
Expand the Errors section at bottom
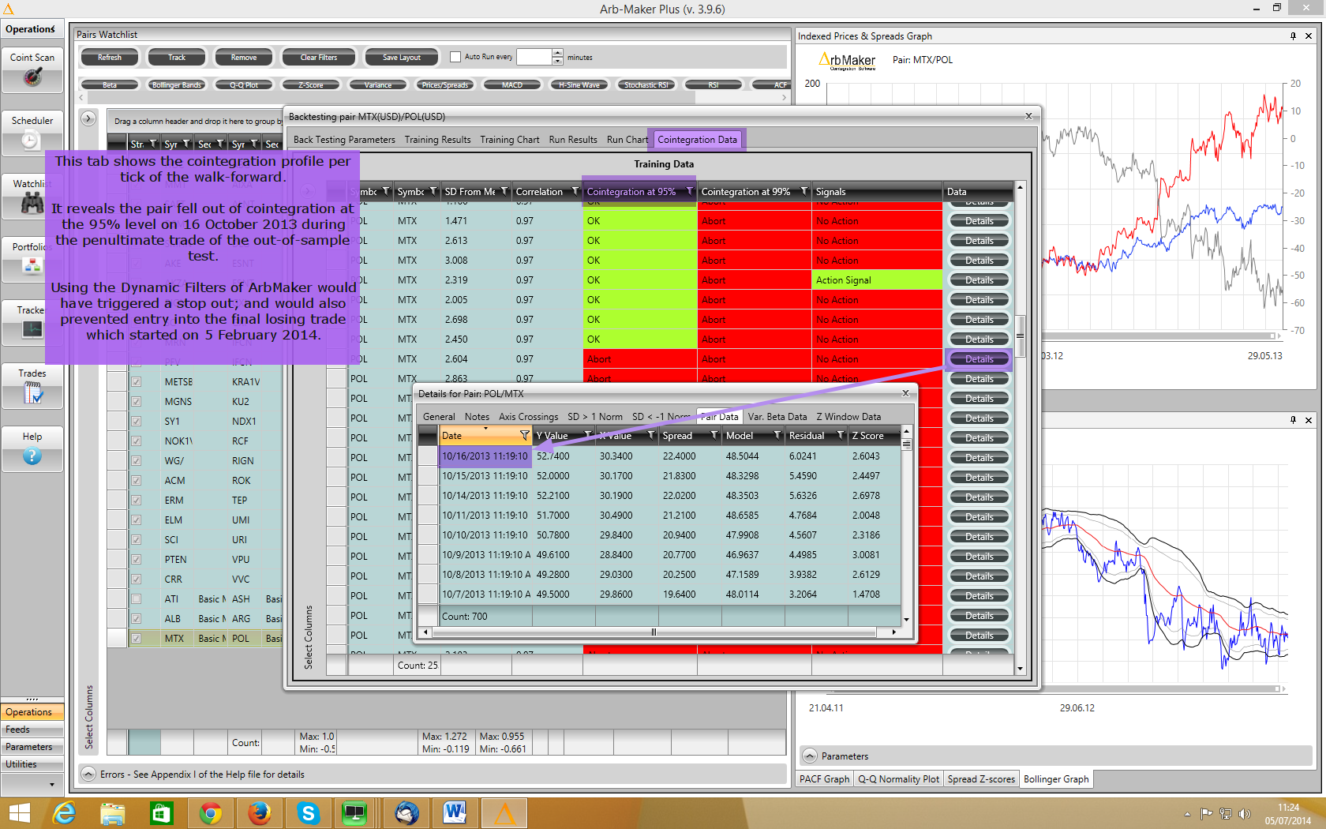pyautogui.click(x=88, y=774)
